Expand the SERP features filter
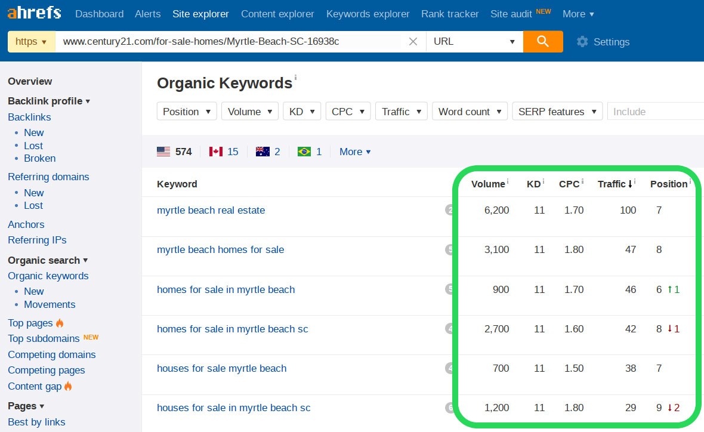Screen dimensions: 704x432 point(557,112)
